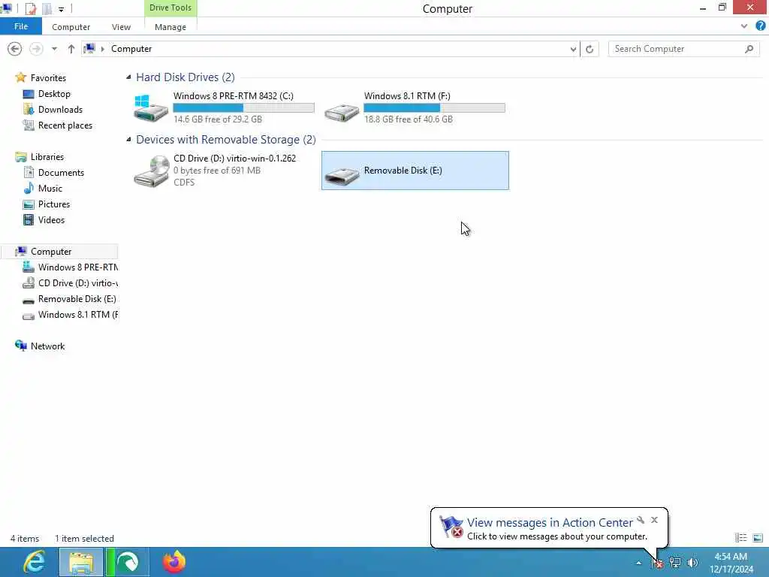Image resolution: width=769 pixels, height=577 pixels.
Task: Click '14.6 GB free of 29.2 GB' text
Action: click(218, 119)
